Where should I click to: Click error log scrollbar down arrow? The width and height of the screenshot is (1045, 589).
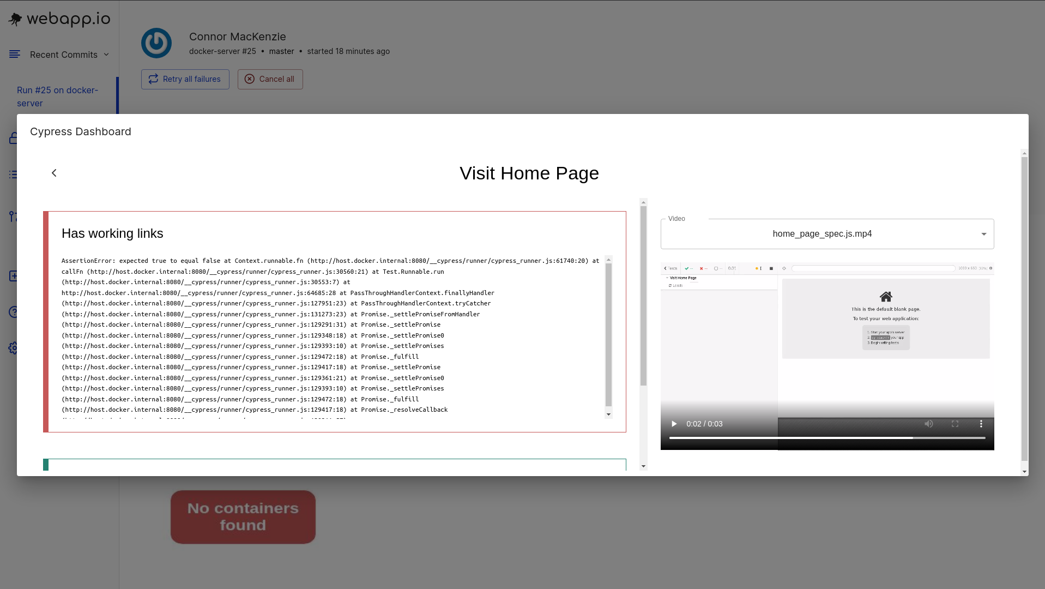point(608,414)
